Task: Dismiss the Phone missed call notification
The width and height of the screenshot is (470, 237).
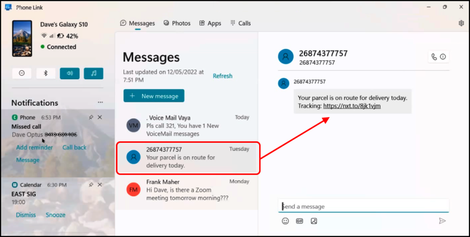Action: point(100,118)
